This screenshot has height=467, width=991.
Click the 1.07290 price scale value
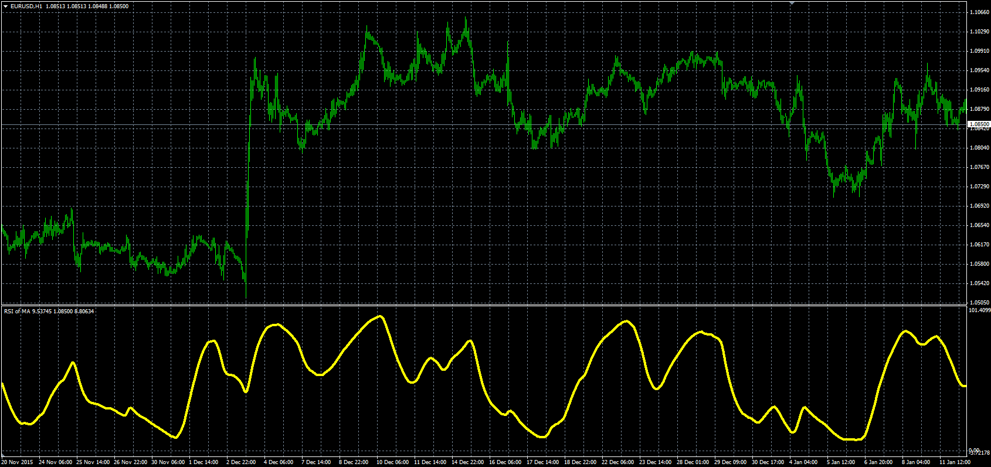tap(980, 187)
